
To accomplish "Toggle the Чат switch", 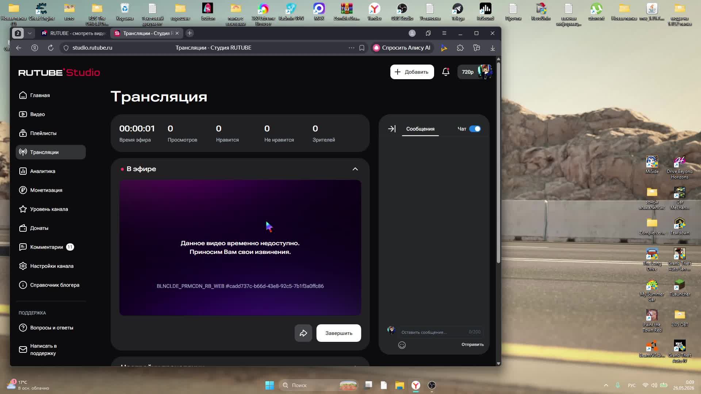I will pyautogui.click(x=475, y=129).
